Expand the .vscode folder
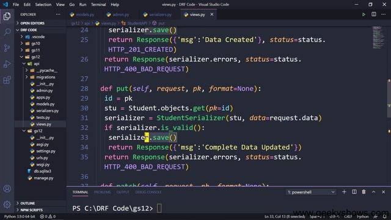Image resolution: width=391 pixels, height=220 pixels. (x=38, y=37)
